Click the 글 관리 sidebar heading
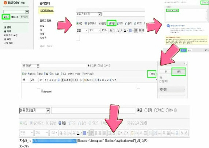This screenshot has height=148, width=209. 8,27
